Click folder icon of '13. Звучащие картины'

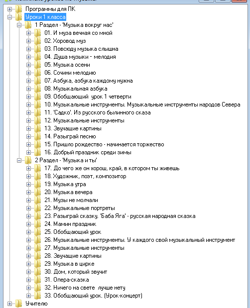(x=37, y=128)
